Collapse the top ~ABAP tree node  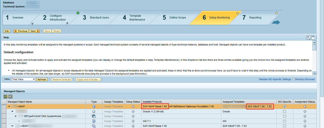(x=9, y=106)
